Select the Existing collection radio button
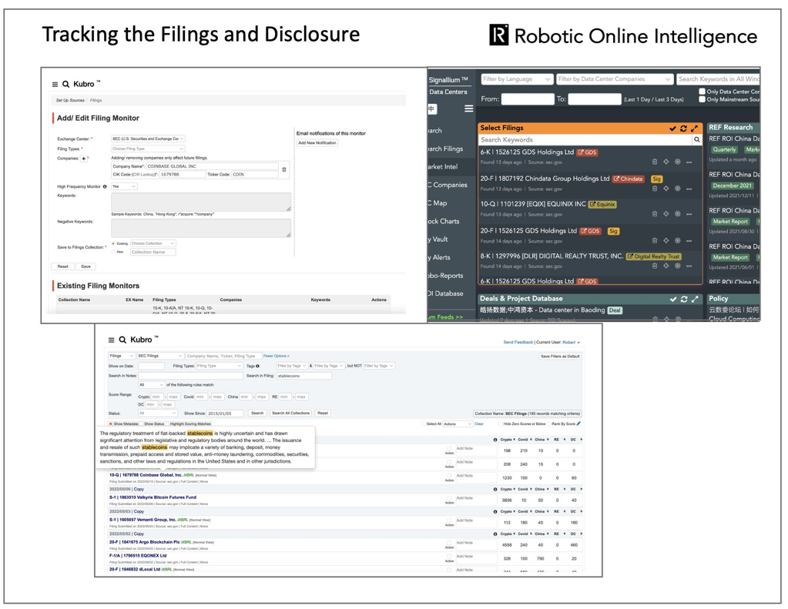Image resolution: width=788 pixels, height=609 pixels. point(113,243)
